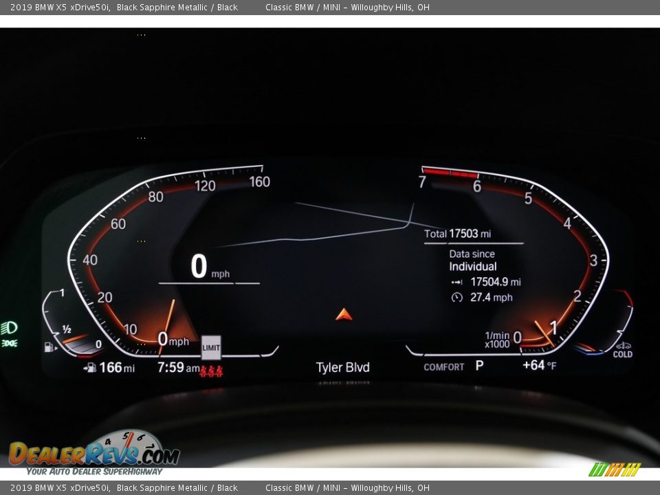Screen dimensions: 660x495
Task: Click the Tyler Blvd street name
Action: click(342, 367)
